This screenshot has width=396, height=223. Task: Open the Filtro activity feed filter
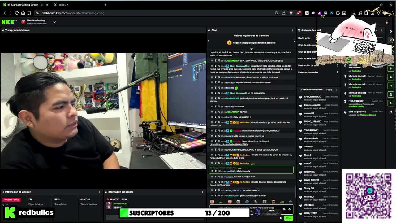329,90
